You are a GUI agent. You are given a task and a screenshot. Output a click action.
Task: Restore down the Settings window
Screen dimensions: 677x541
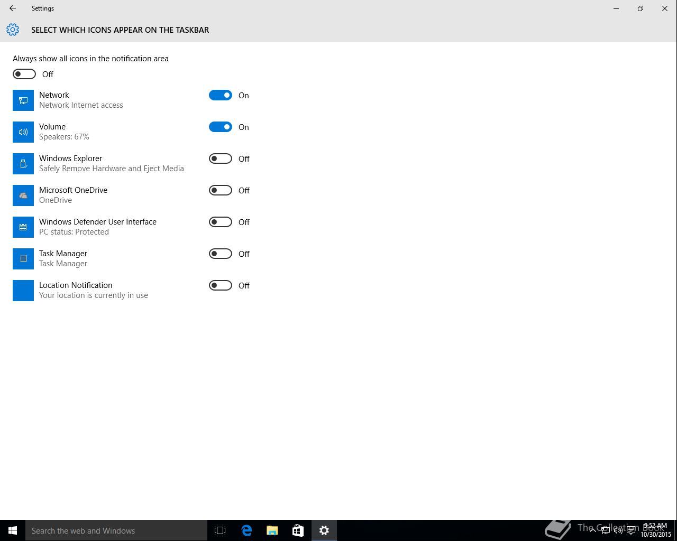641,8
